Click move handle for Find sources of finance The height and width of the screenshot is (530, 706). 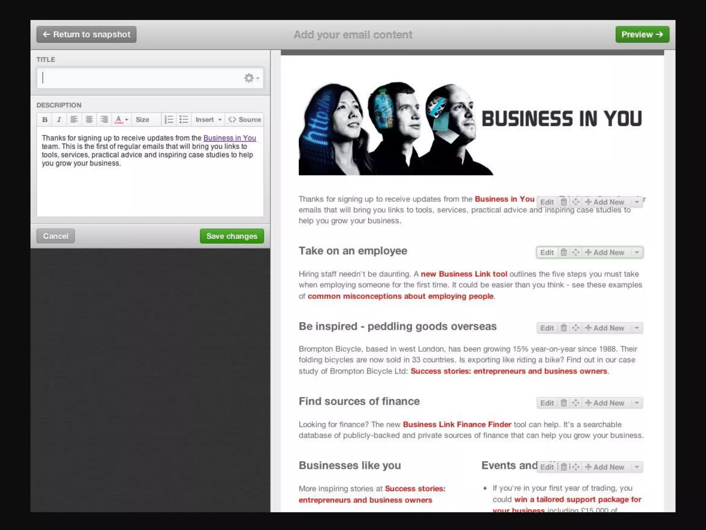click(x=576, y=403)
